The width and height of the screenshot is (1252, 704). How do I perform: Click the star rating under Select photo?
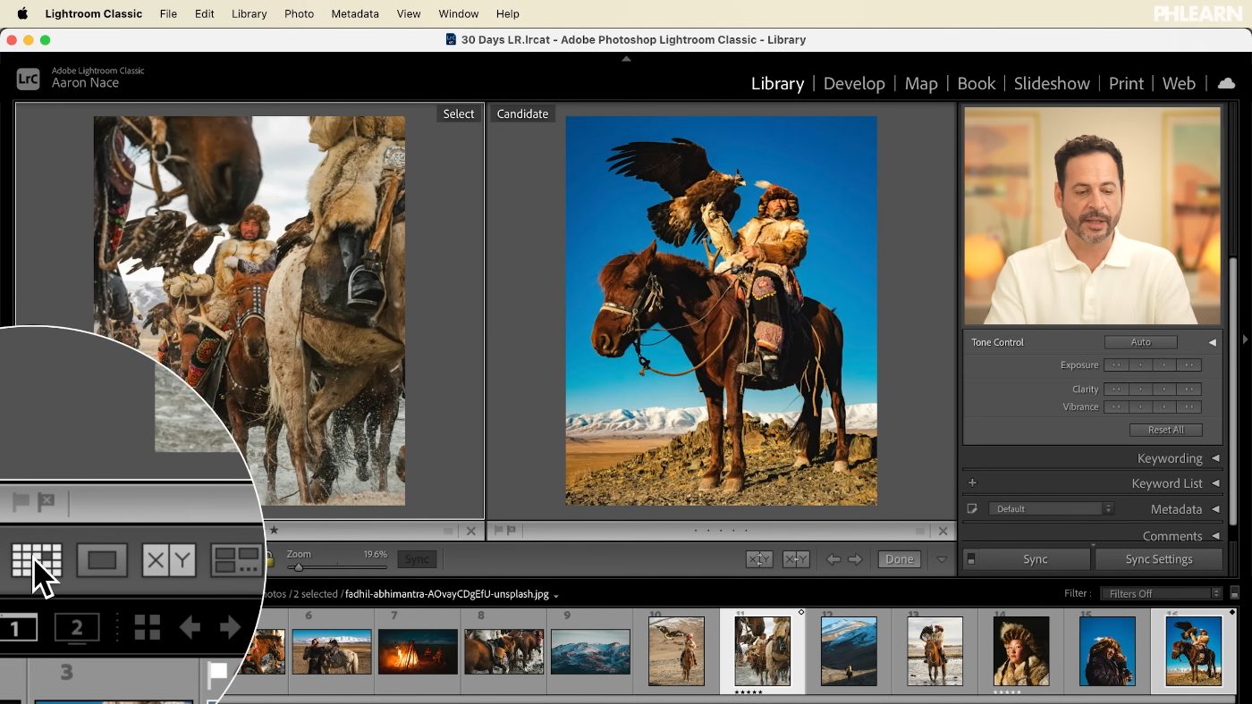[275, 531]
